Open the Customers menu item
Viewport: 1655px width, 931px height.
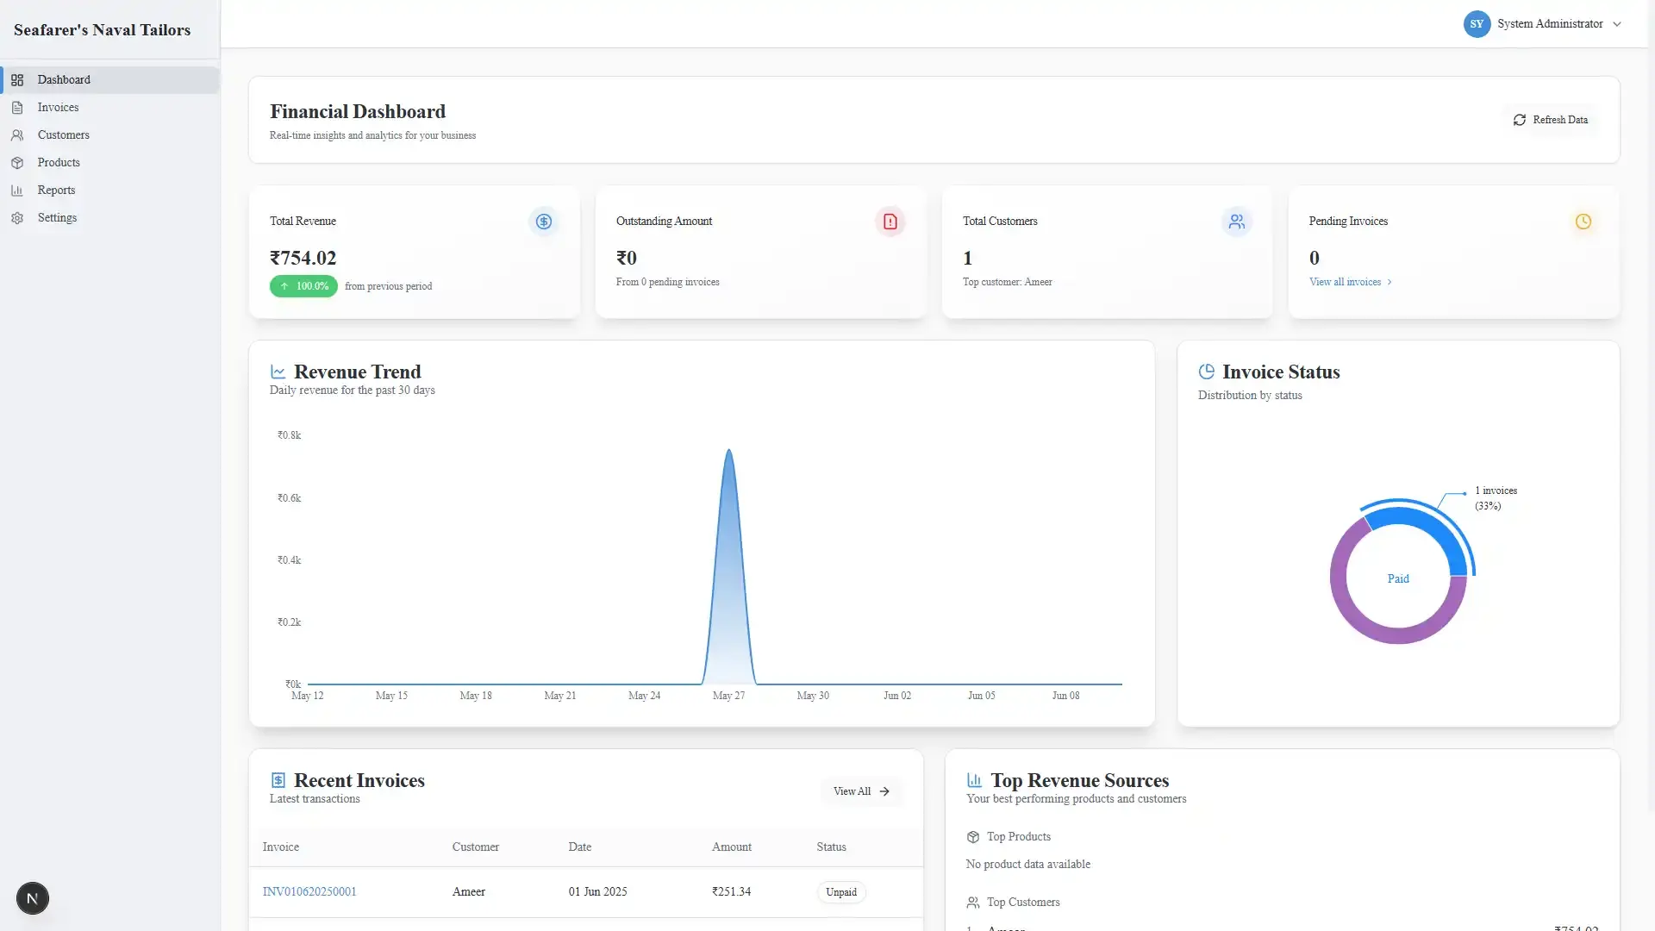[x=110, y=135]
